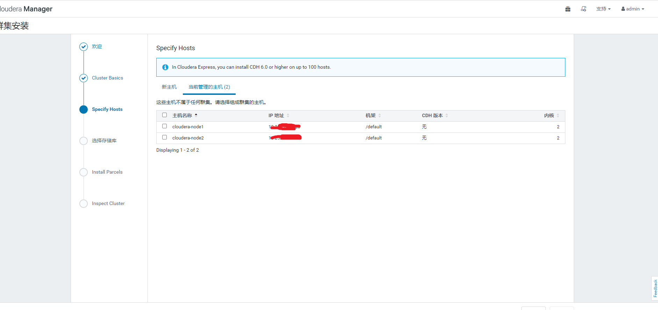Click the Install Parcels empty step circle
This screenshot has width=658, height=310.
coord(84,172)
